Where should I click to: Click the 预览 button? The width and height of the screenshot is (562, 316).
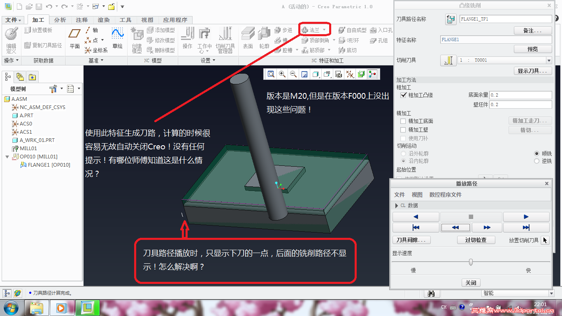point(532,49)
